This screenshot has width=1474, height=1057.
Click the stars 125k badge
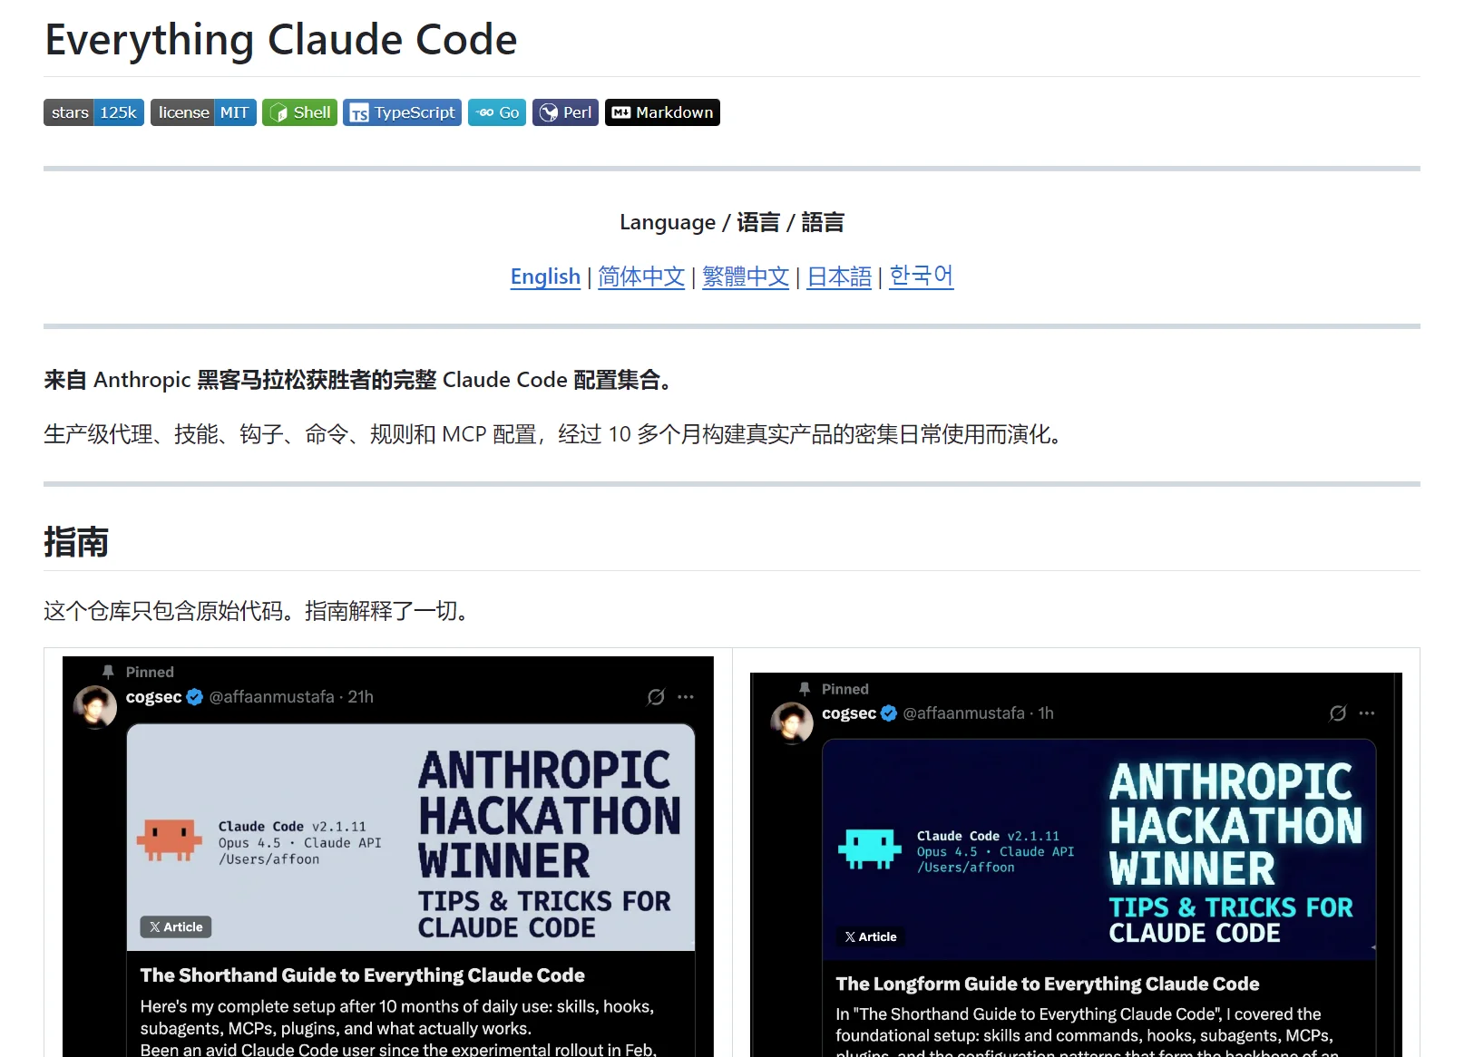tap(93, 112)
